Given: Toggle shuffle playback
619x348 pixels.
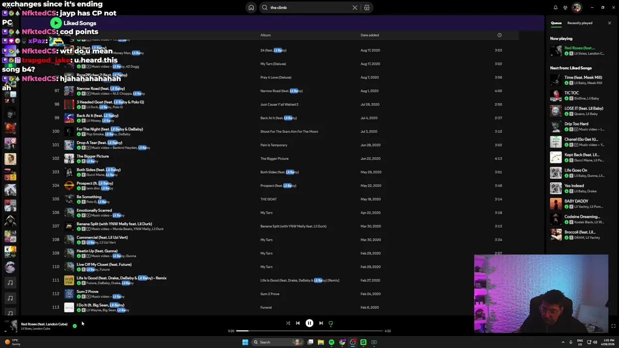Looking at the screenshot, I should (288, 323).
